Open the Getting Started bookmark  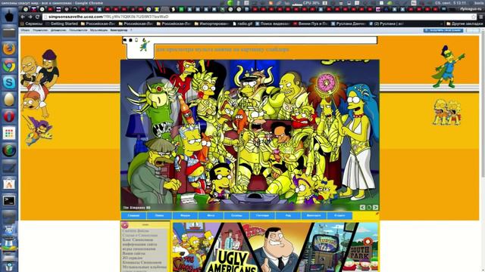(x=61, y=23)
